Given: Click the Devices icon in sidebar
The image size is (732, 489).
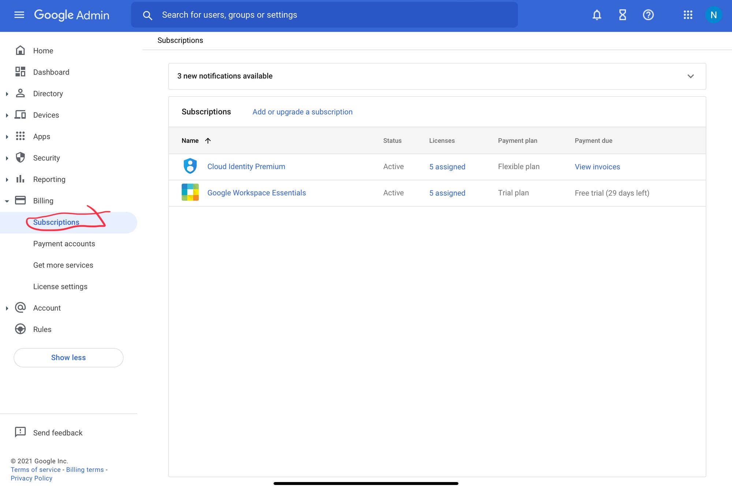Looking at the screenshot, I should [20, 115].
